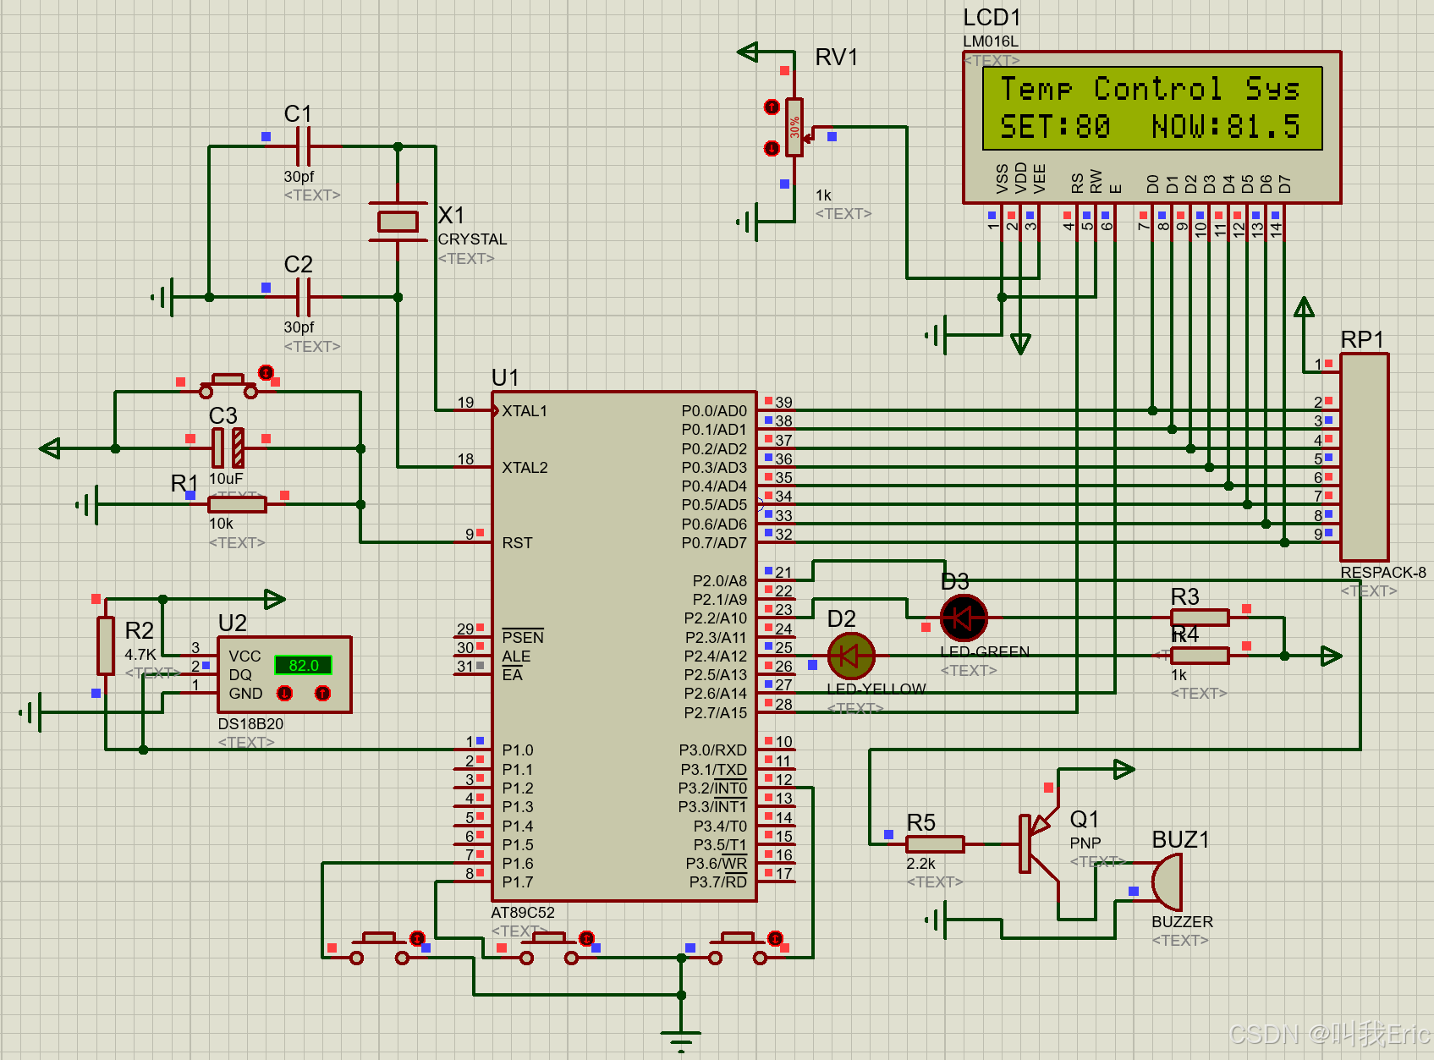The width and height of the screenshot is (1434, 1060).
Task: Click the P3.2/INT0 pin label on U1
Action: (x=712, y=788)
